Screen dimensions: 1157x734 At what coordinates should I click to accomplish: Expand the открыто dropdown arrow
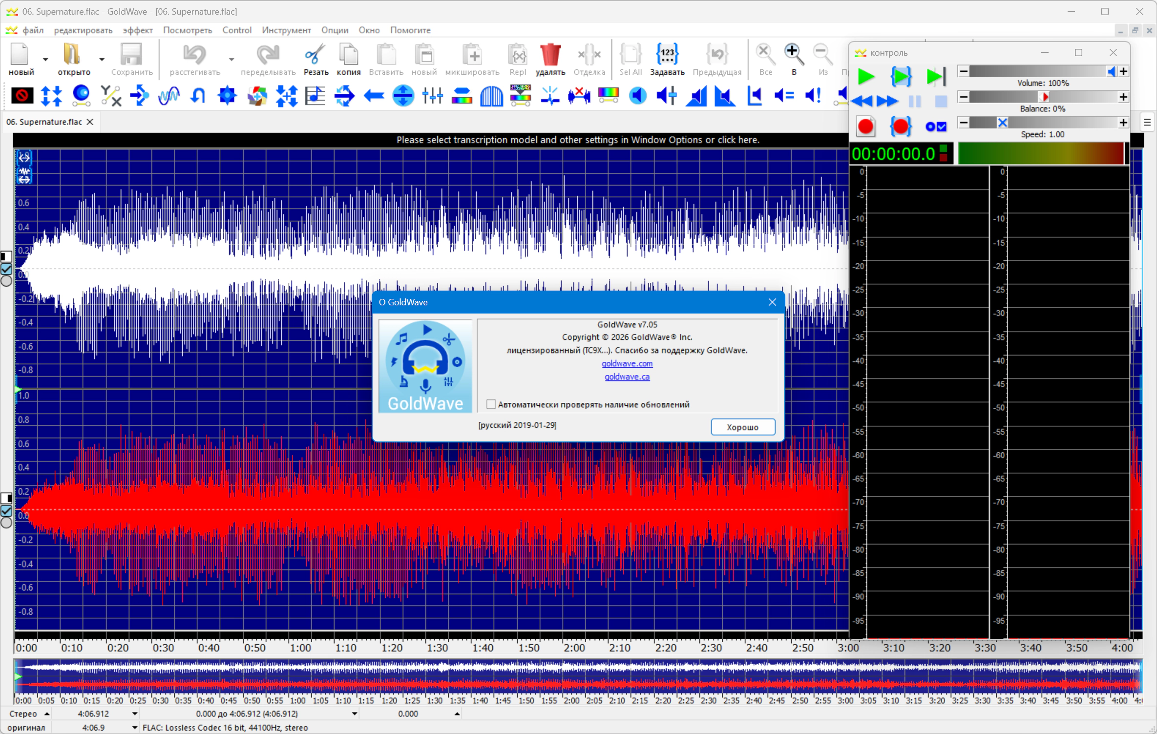(x=102, y=60)
